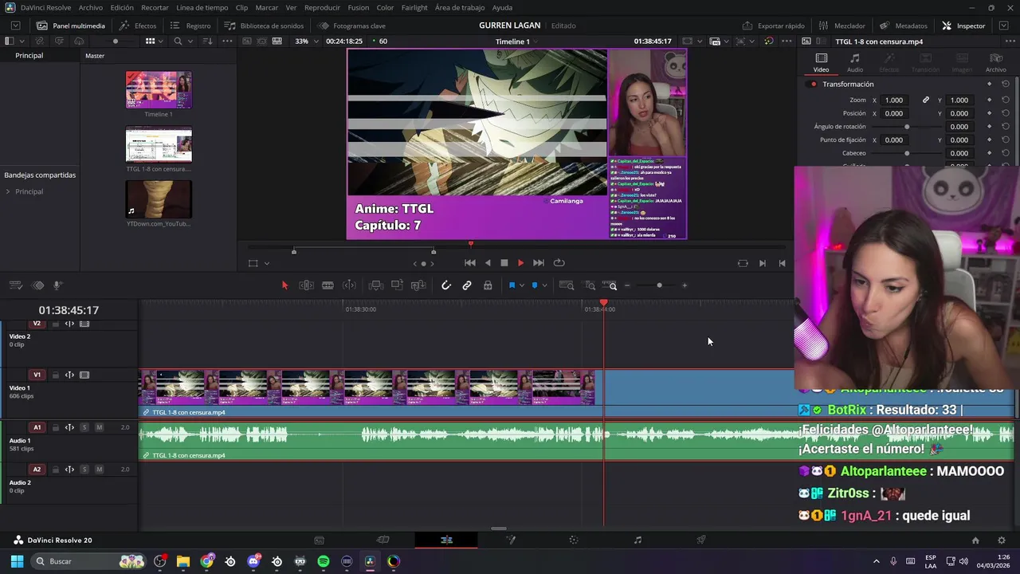This screenshot has width=1020, height=574.
Task: Mute Audio 1 track with M button
Action: click(99, 427)
